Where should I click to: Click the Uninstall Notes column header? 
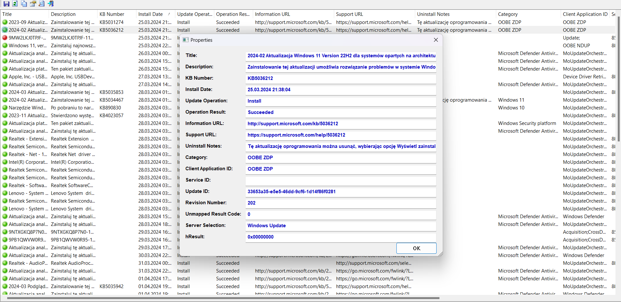pyautogui.click(x=455, y=14)
